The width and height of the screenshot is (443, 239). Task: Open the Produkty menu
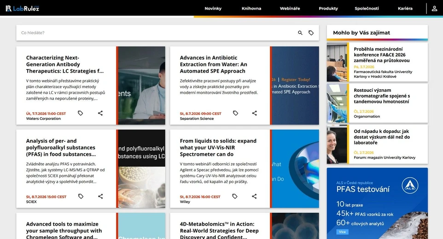[328, 8]
